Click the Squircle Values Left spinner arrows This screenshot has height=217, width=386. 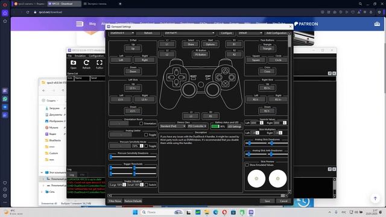pos(261,123)
